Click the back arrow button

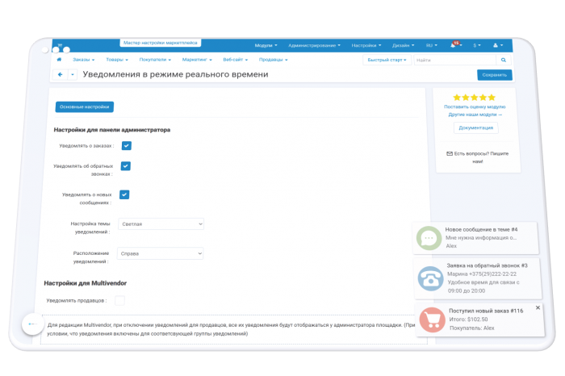(61, 74)
